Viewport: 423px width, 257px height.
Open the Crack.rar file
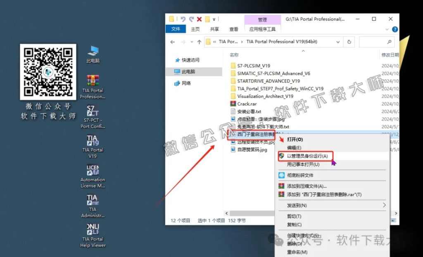pos(247,103)
